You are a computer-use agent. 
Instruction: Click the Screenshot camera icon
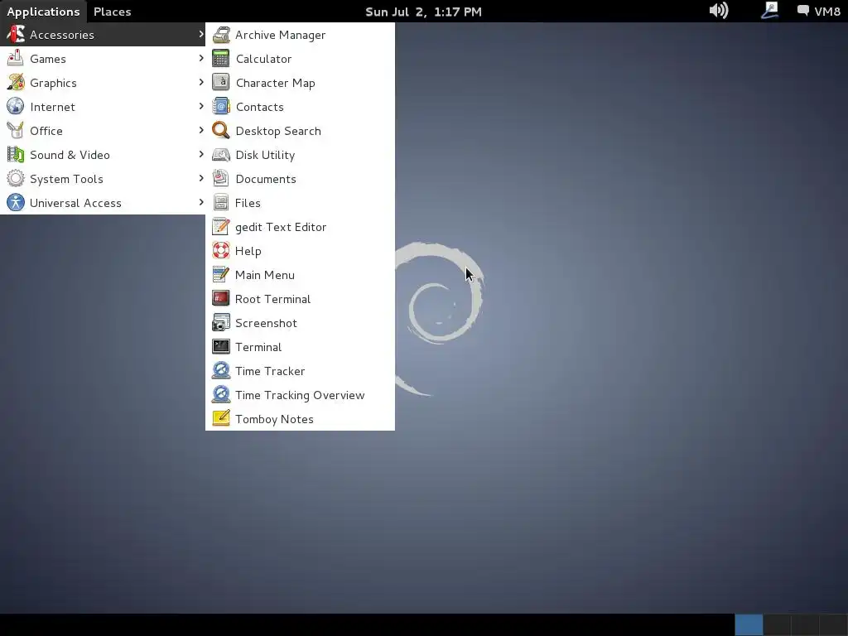coord(220,323)
